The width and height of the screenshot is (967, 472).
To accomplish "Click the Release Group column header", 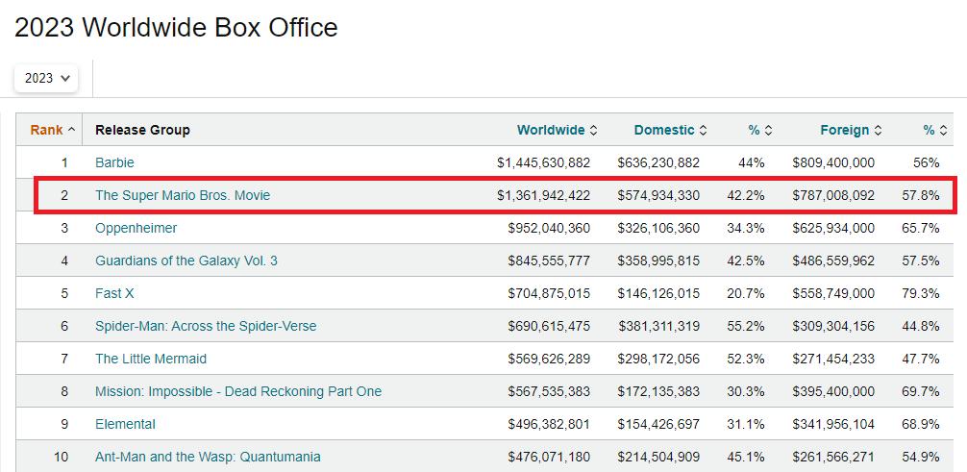I will (142, 130).
